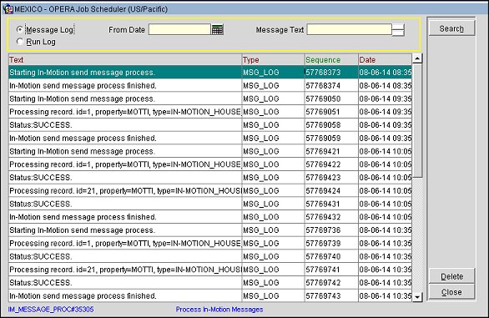
Task: Click the vertical scrollbar thumb of the log
Action: click(417, 121)
